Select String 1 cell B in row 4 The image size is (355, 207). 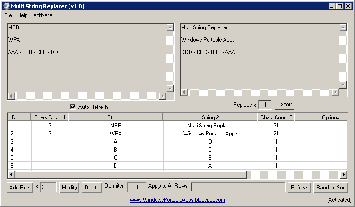click(116, 150)
